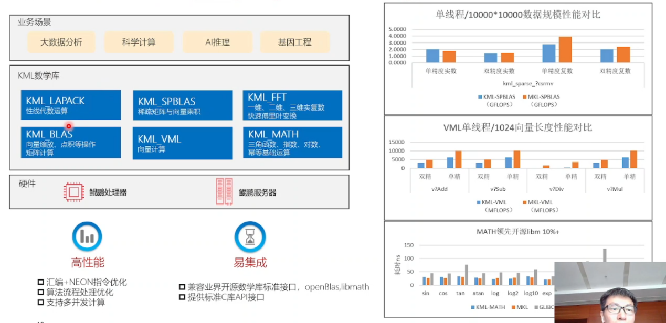
Task: Click the atan label on MATH chart
Action: (478, 293)
